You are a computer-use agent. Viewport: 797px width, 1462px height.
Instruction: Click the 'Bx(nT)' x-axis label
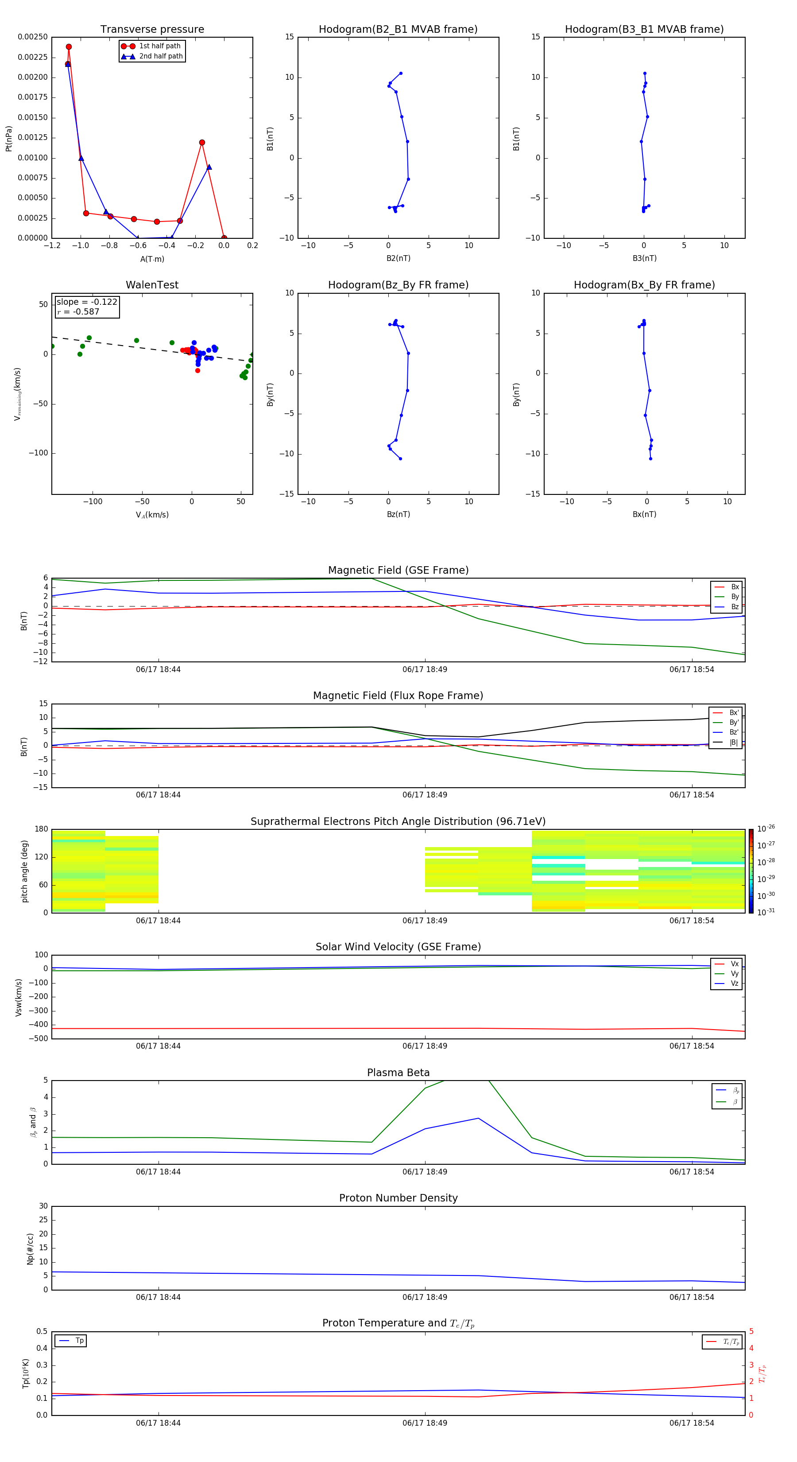(644, 514)
